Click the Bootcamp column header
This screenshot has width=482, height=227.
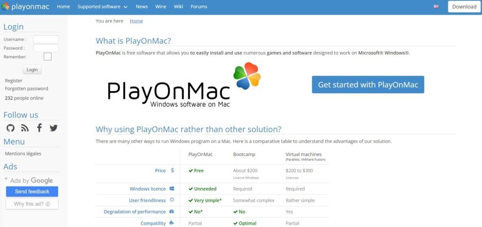244,154
